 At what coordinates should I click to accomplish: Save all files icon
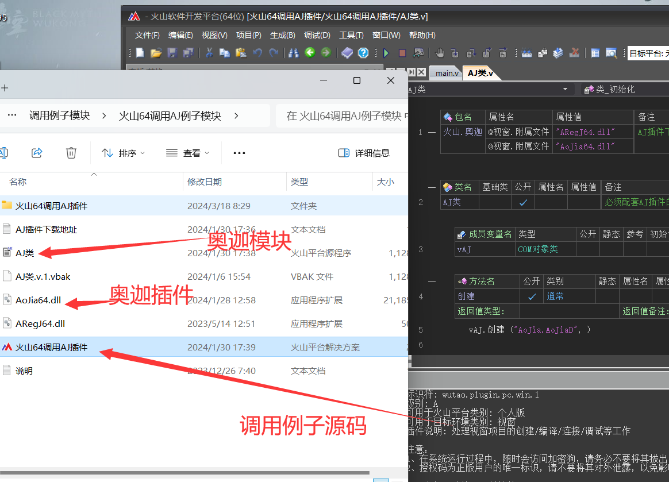[188, 52]
